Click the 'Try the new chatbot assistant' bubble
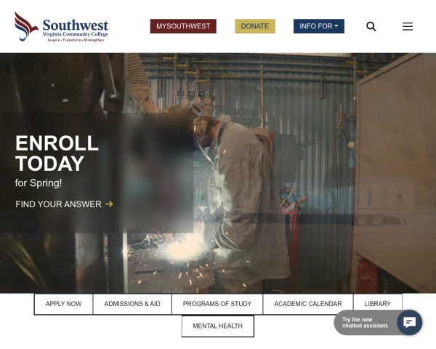This screenshot has width=436, height=349. tap(366, 323)
